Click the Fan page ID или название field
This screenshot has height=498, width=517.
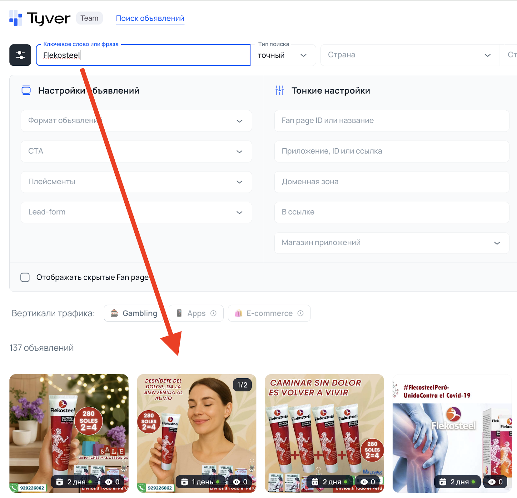[x=392, y=121]
